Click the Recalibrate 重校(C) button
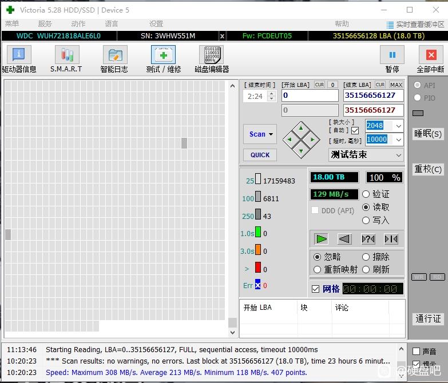This screenshot has height=383, width=448. [428, 169]
